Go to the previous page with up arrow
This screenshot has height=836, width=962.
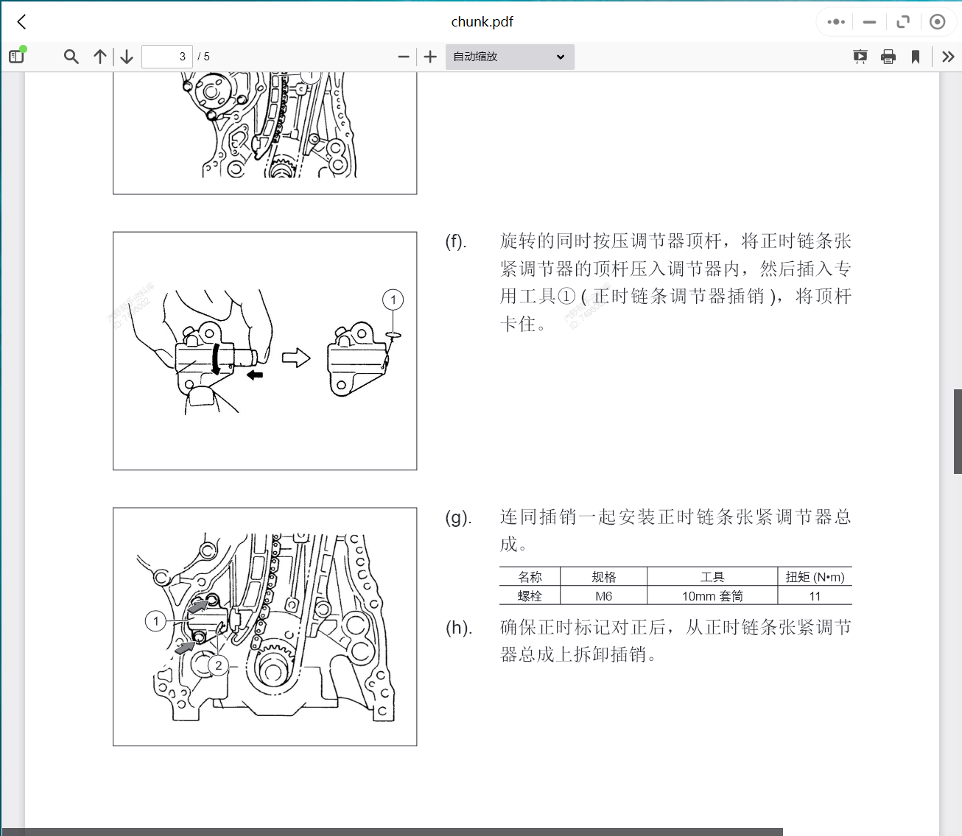[100, 56]
